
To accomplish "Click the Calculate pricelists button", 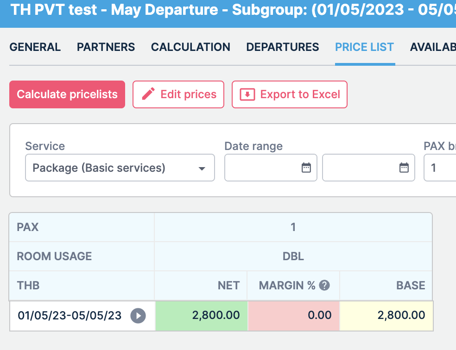I will pos(67,94).
